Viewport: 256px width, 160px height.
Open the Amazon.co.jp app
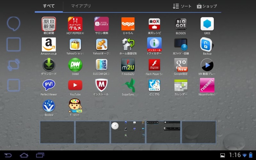click(x=49, y=44)
